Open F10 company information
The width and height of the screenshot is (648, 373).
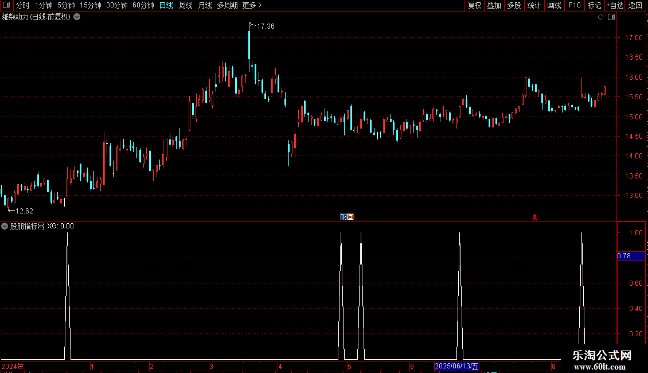(575, 5)
